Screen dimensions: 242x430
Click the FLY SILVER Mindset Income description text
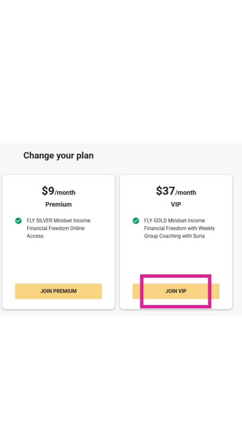[58, 221]
